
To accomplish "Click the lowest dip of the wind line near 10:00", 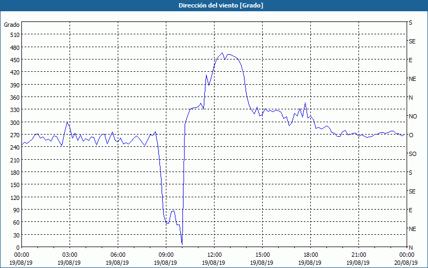I will pyautogui.click(x=182, y=244).
